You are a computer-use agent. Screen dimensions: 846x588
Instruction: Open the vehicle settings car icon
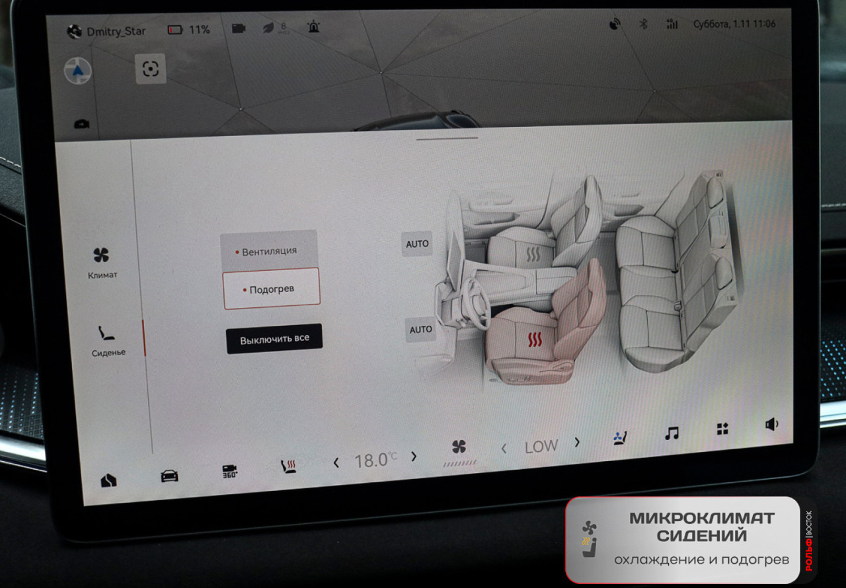[x=169, y=476]
